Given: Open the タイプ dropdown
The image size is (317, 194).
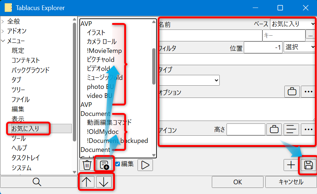Looking at the screenshot, I should (189, 80).
